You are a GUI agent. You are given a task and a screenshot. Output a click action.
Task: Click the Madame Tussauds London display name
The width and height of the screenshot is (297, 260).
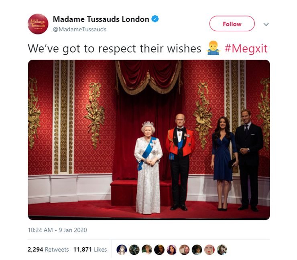tap(101, 19)
